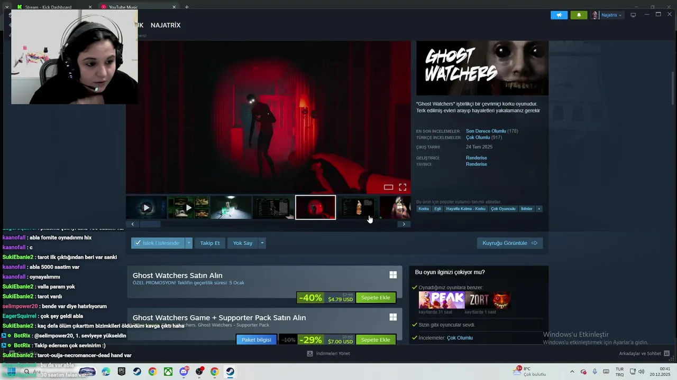Screen dimensions: 677x380
Task: Open a new browser tab
Action: pos(187,7)
